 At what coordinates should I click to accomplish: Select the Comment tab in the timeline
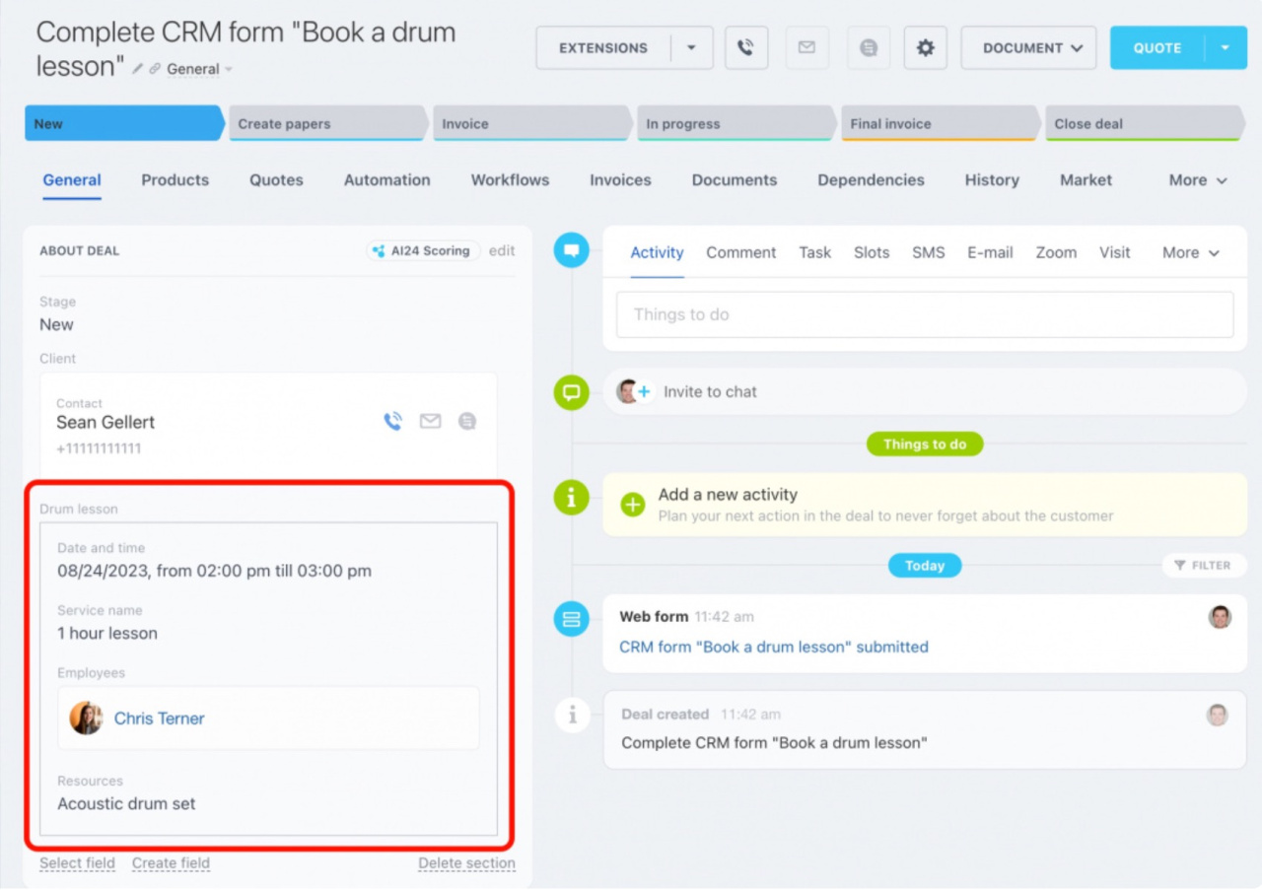click(740, 252)
